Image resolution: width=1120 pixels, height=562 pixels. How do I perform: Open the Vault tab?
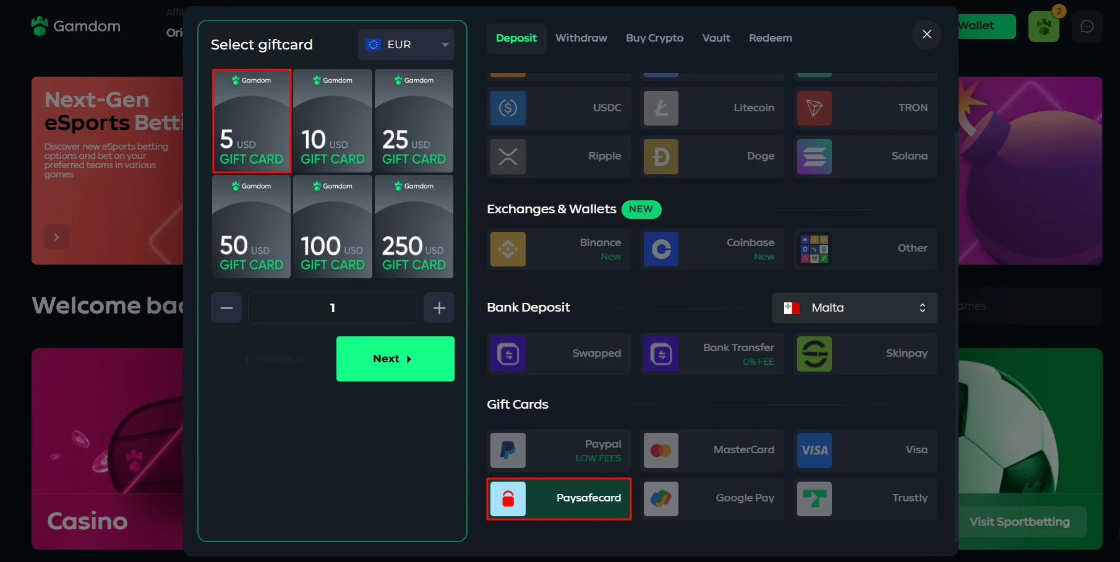[716, 38]
